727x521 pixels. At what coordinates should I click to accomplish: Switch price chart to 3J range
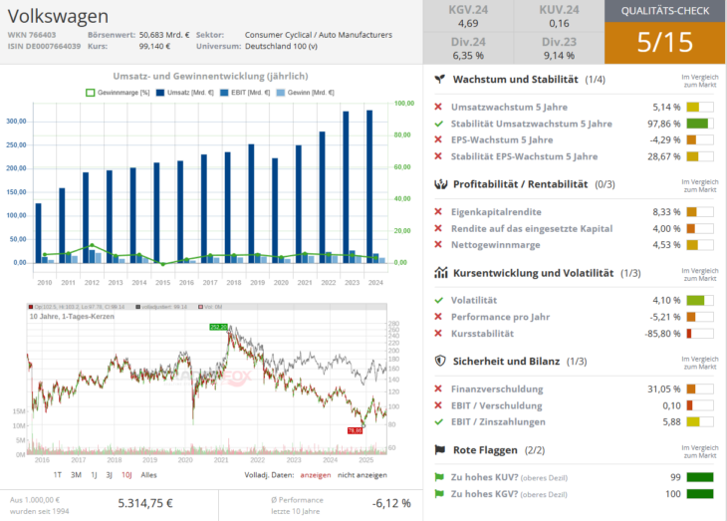click(110, 475)
